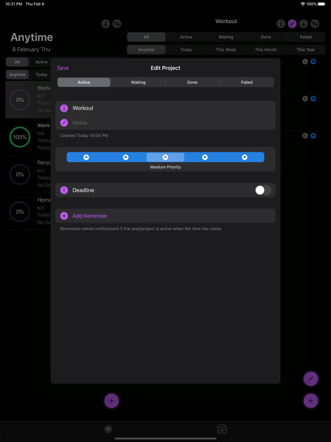Click Add Reminder link
Viewport: 331px width, 442px height.
pos(90,216)
